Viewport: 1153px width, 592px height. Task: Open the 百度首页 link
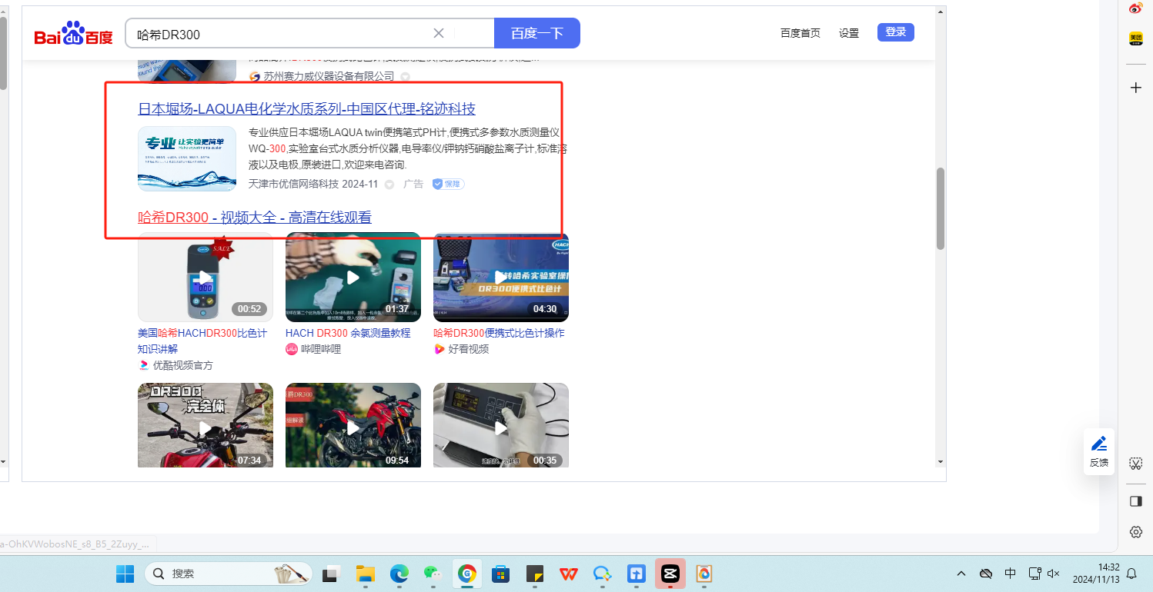pos(800,33)
